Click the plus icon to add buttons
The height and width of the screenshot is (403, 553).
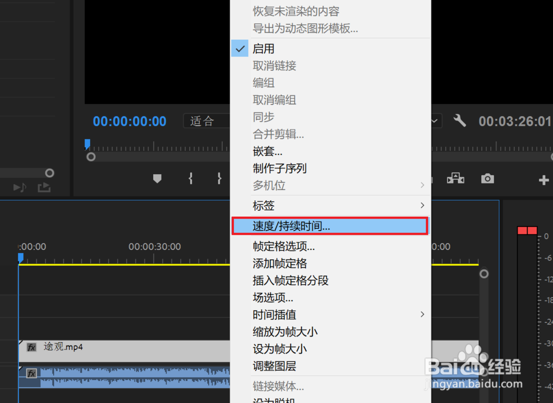544,179
